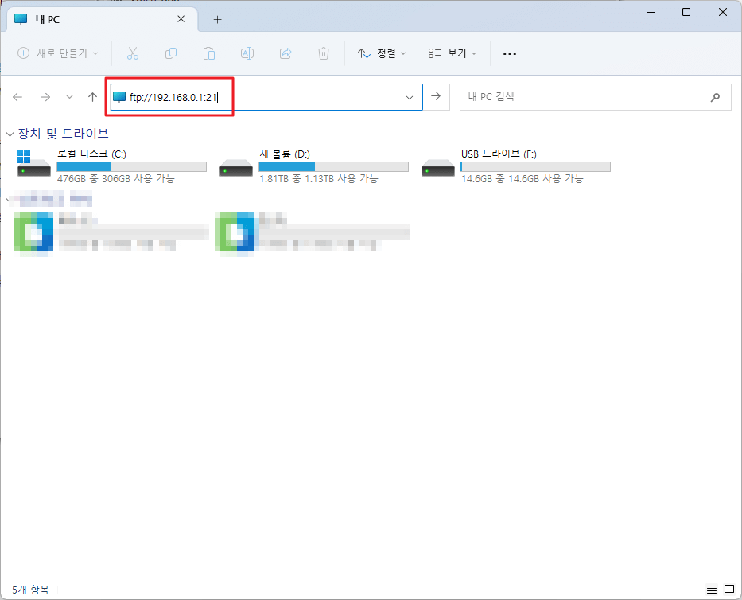742x600 pixels.
Task: Open the search magnifier in 내 PC 검색 box
Action: pyautogui.click(x=715, y=97)
